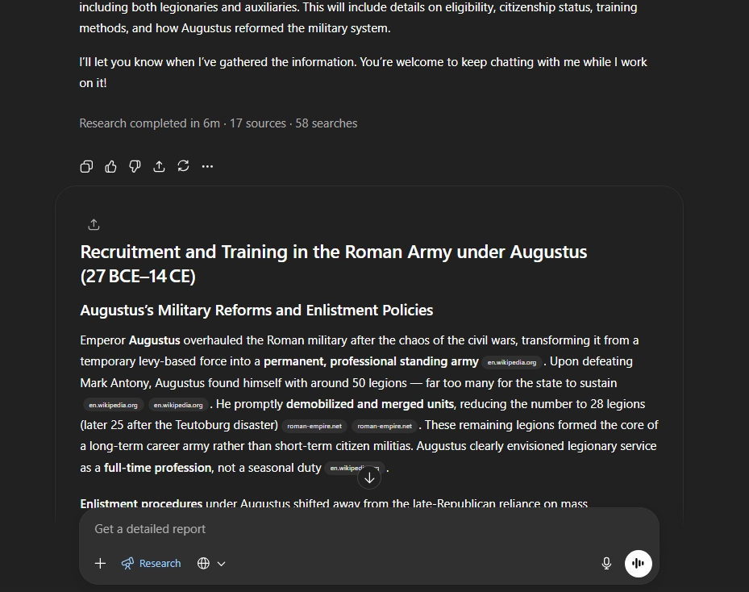Open the first en.wikipedia.org citation after standing army

(x=512, y=363)
